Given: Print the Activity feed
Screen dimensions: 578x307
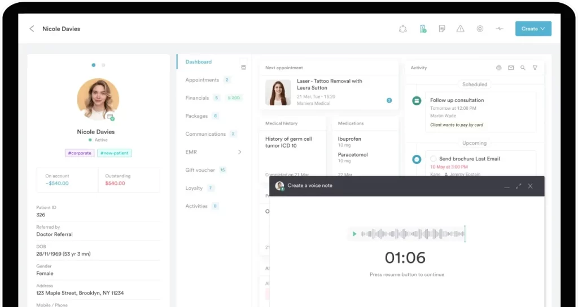Looking at the screenshot, I should coord(498,68).
